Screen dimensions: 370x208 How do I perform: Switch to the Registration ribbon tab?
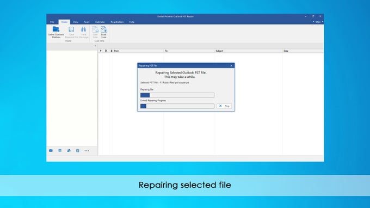(x=117, y=22)
